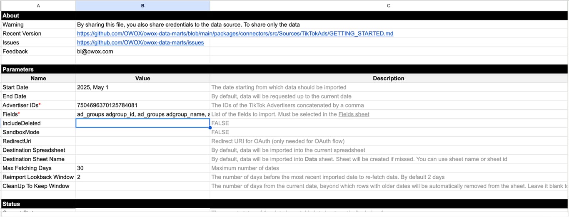Screen dimensions: 569x217
Task: Click the SandboxMode label cell
Action: tap(38, 132)
